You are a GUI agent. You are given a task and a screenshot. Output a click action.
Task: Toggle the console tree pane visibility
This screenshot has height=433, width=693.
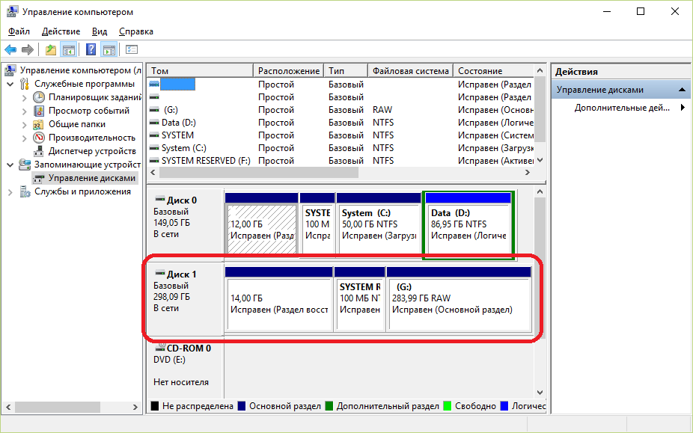pyautogui.click(x=69, y=50)
